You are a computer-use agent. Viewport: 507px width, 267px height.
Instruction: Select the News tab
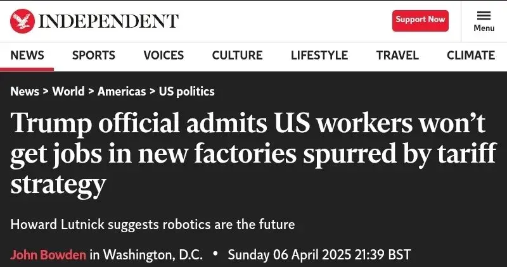pyautogui.click(x=27, y=55)
